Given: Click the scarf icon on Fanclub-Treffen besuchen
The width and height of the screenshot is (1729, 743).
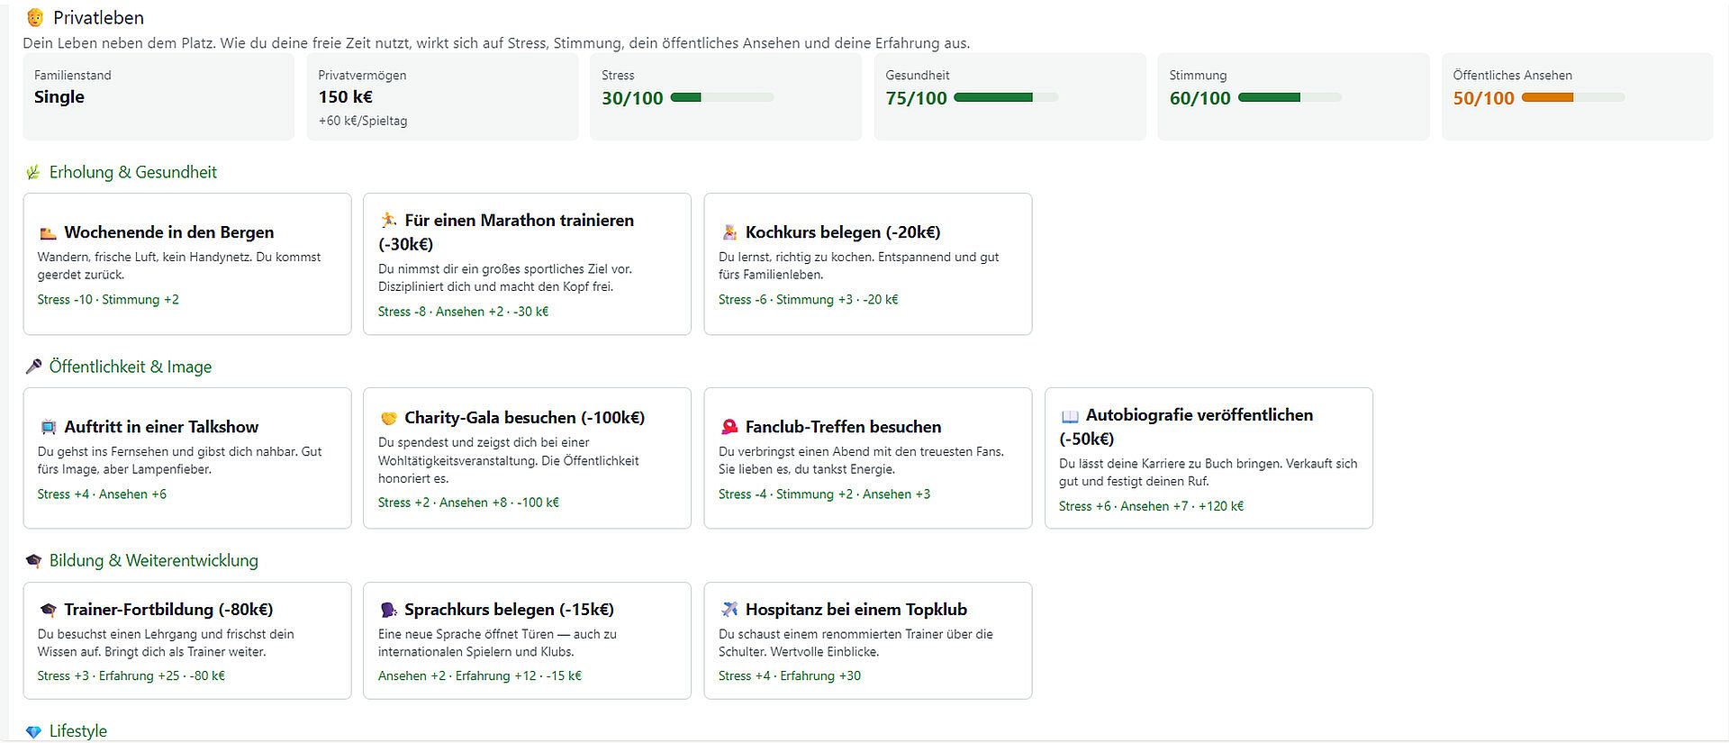Looking at the screenshot, I should [729, 428].
